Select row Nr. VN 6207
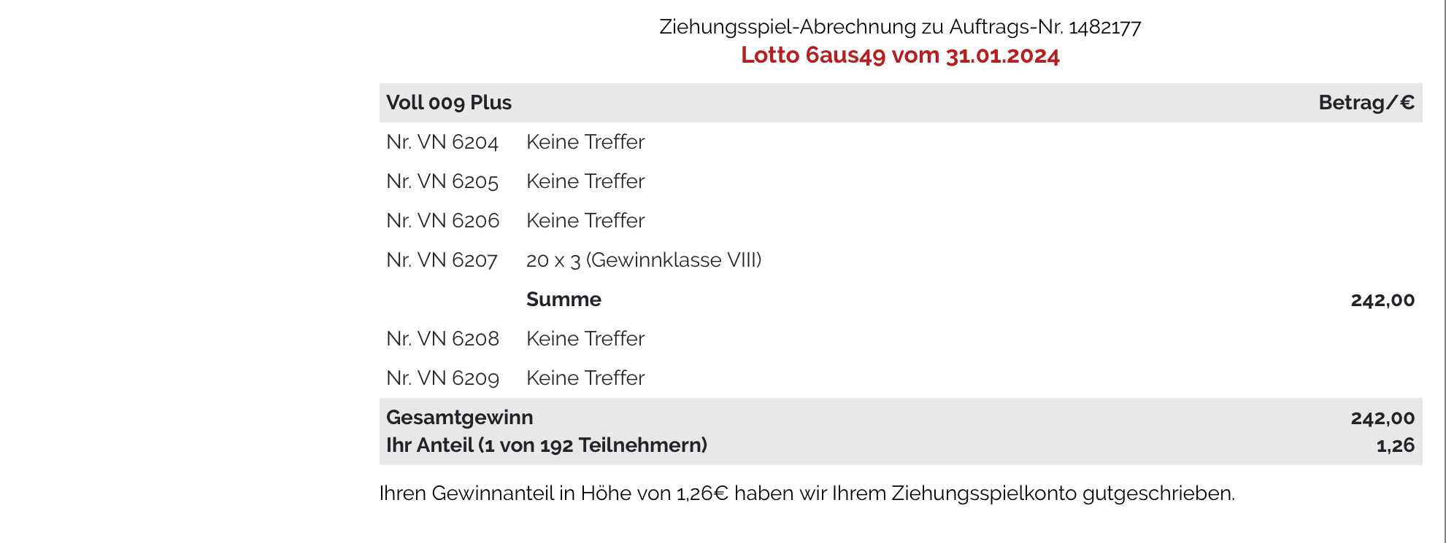1446x543 pixels. click(901, 260)
